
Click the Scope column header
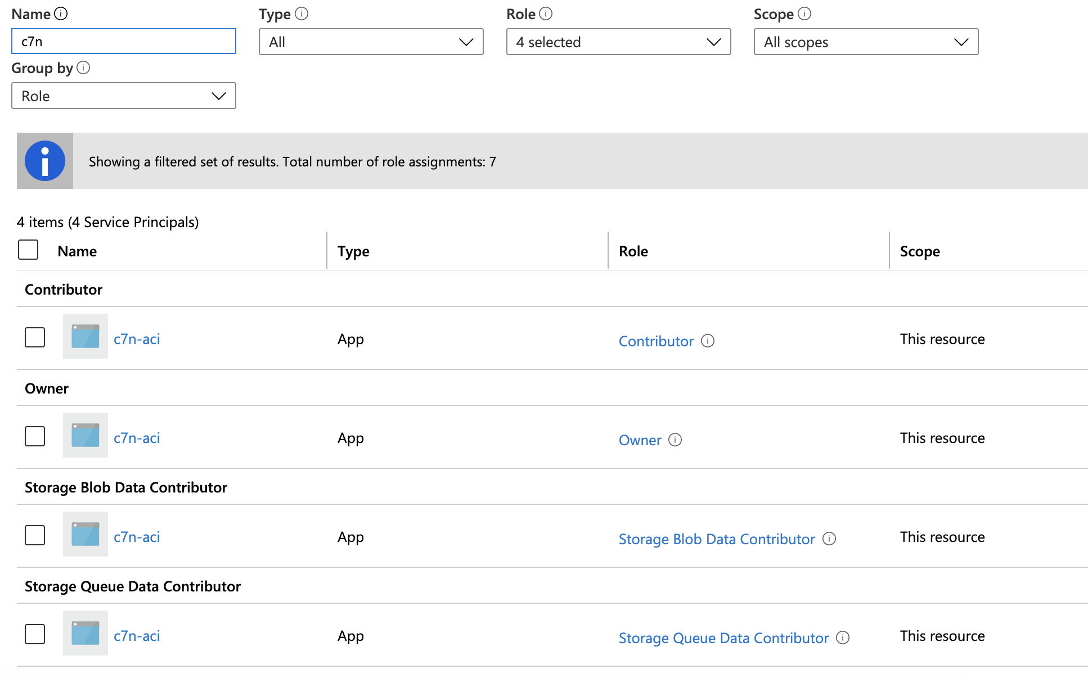click(920, 251)
